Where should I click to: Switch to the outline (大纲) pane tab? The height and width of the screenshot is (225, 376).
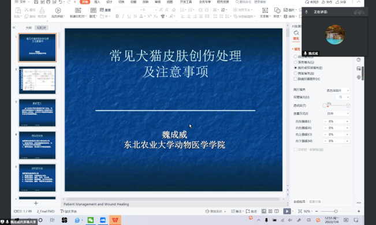coord(28,28)
